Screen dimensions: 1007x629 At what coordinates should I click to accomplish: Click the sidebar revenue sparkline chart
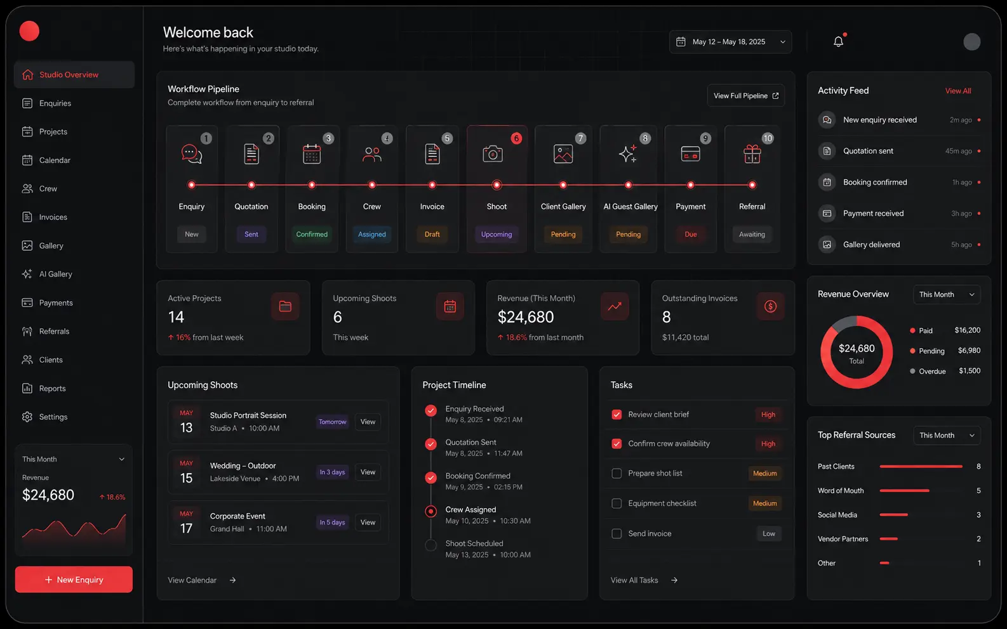point(74,529)
